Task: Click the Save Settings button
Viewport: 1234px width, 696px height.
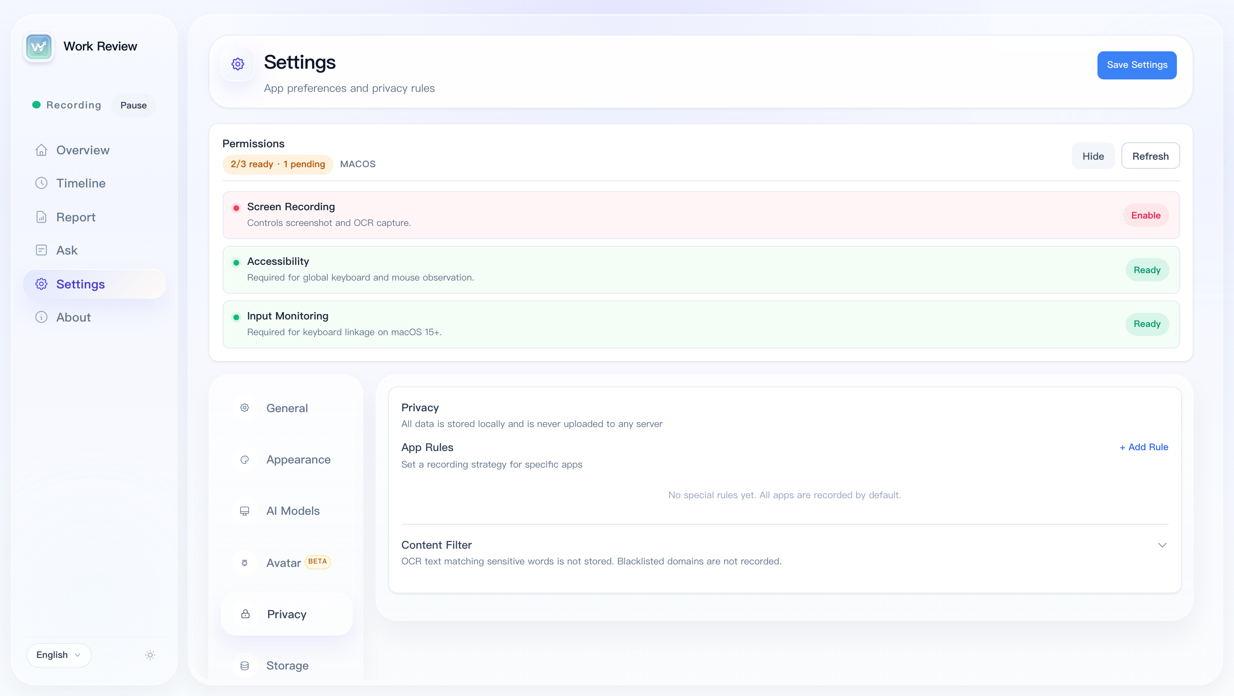Action: click(1137, 65)
